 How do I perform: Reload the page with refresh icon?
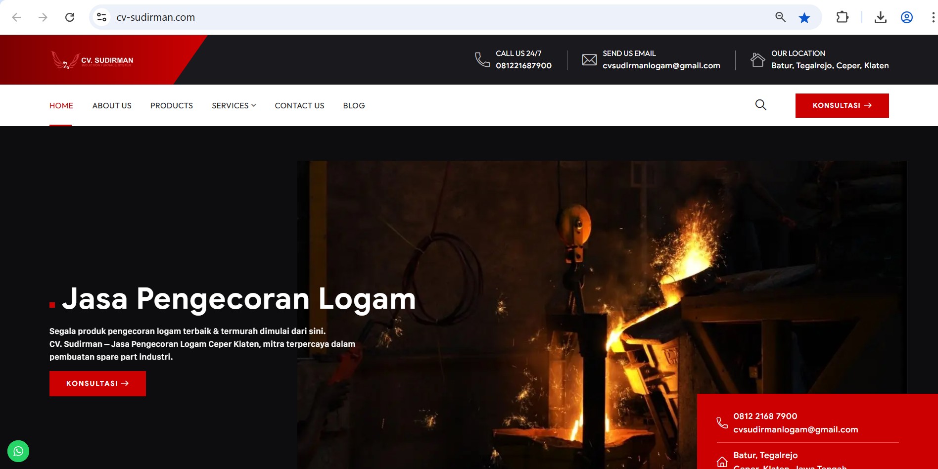[70, 17]
